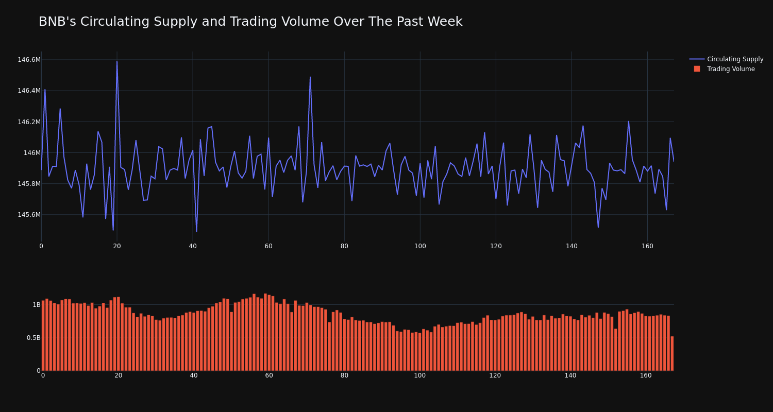Screen dimensions: 773x412
Task: Click the red Trading Volume legend swatch
Action: pyautogui.click(x=697, y=69)
